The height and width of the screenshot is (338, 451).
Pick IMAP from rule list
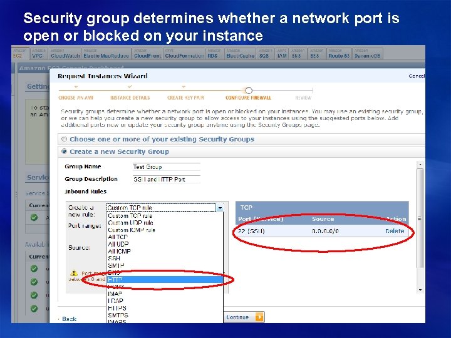click(165, 294)
